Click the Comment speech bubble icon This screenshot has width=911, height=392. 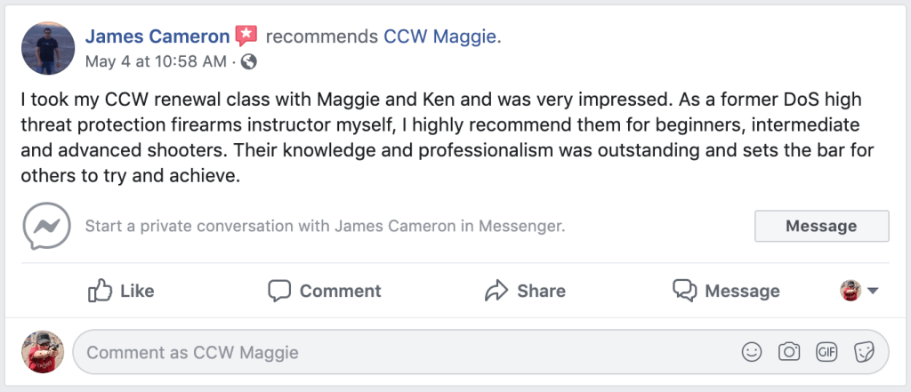[x=280, y=291]
